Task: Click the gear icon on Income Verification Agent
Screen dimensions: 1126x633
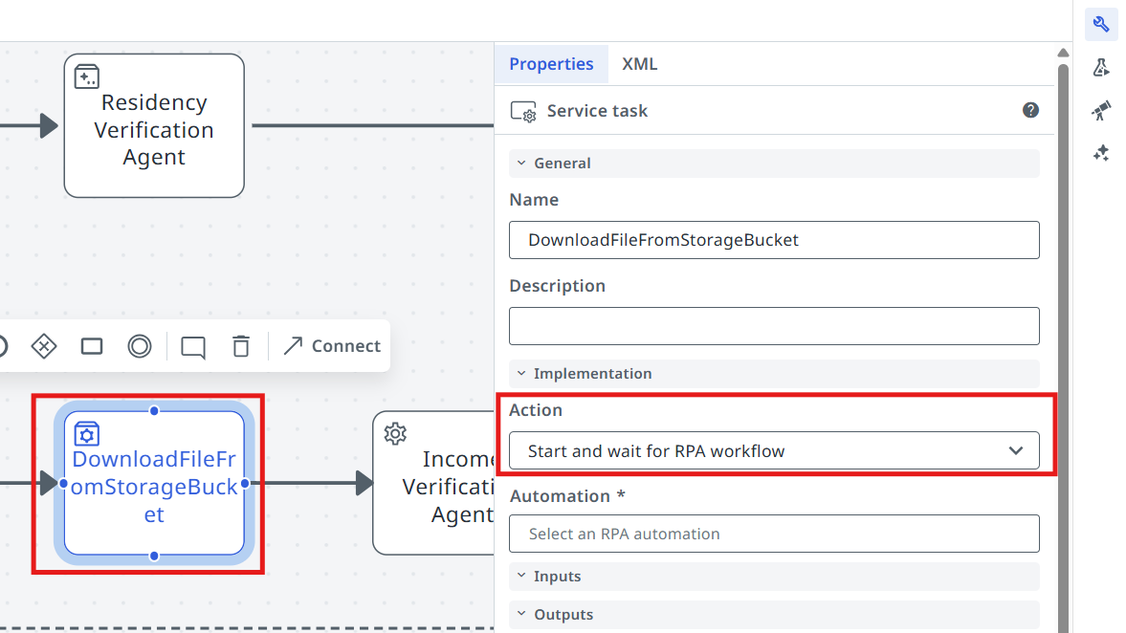Action: coord(395,433)
